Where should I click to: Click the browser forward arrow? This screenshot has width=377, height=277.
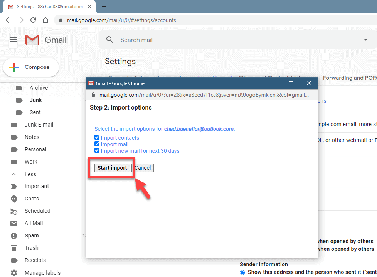21,20
